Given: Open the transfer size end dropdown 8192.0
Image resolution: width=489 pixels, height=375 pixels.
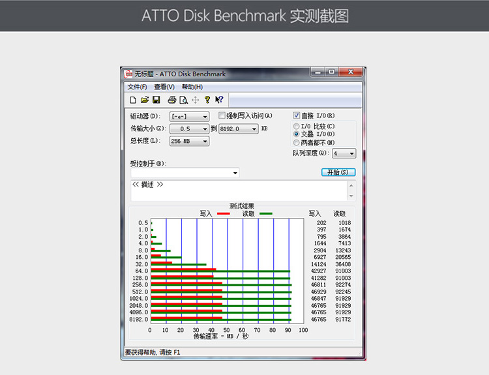Looking at the screenshot, I should [239, 129].
